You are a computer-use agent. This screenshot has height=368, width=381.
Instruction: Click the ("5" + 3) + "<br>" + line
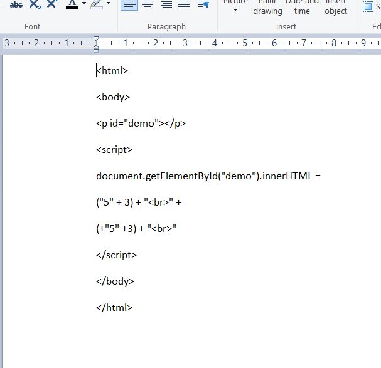pyautogui.click(x=139, y=202)
